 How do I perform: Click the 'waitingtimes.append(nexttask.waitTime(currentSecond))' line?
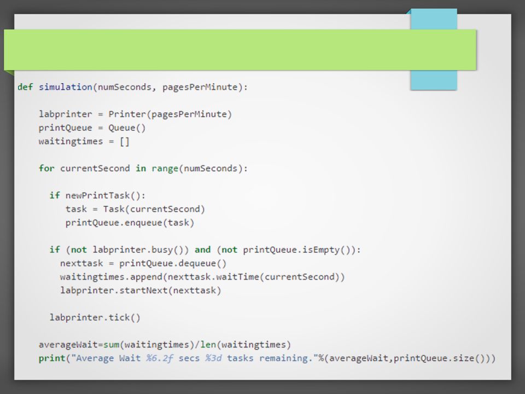202,277
